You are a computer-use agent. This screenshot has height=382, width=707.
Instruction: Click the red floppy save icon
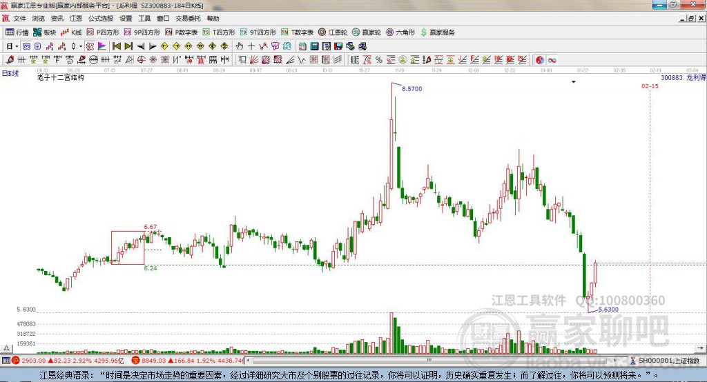[x=338, y=46]
